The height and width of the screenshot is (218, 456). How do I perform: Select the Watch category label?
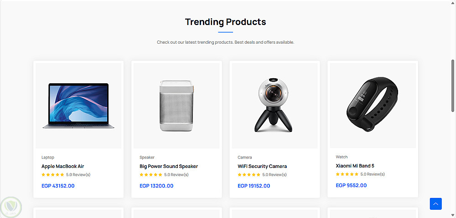(x=342, y=157)
